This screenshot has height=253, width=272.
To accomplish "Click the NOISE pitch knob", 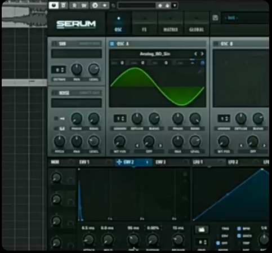I will click(x=60, y=141).
